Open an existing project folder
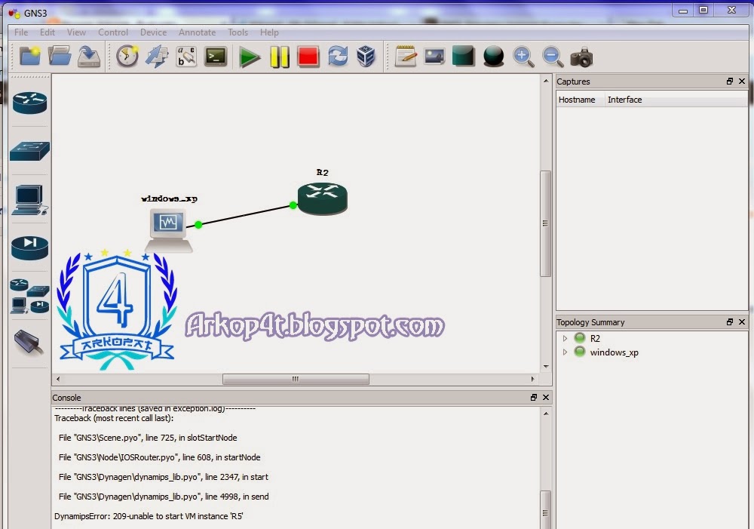The height and width of the screenshot is (529, 754). tap(60, 57)
